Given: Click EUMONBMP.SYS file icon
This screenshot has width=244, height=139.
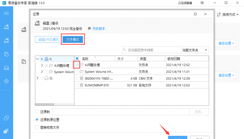Looking at the screenshot, I should pyautogui.click(x=81, y=85).
